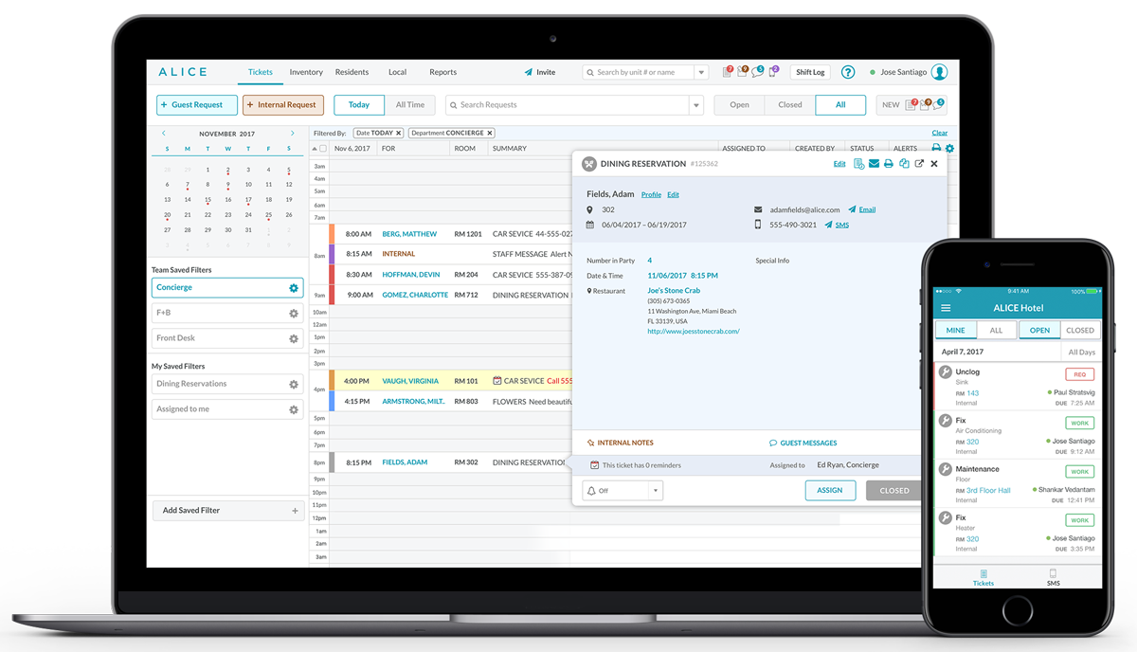
Task: Click the print icon in table header
Action: (x=936, y=149)
